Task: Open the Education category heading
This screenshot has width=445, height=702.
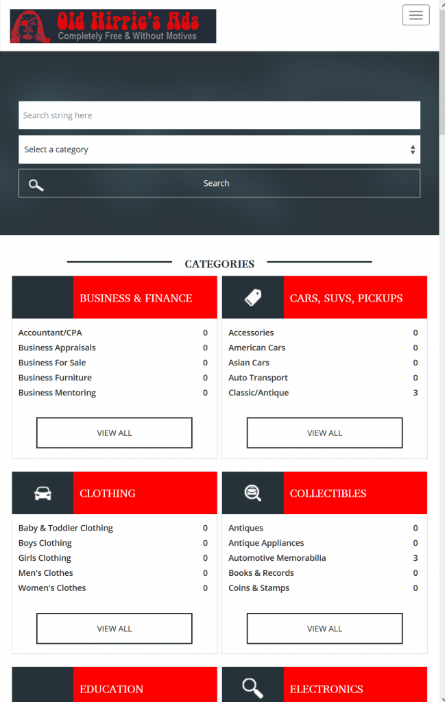Action: click(112, 689)
